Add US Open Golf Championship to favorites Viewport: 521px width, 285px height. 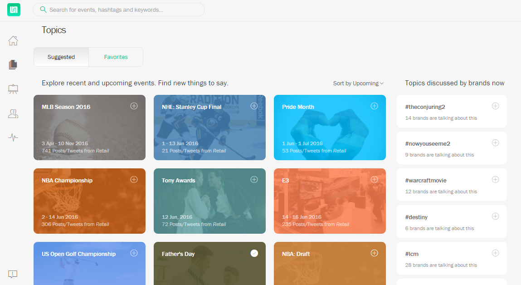coord(134,253)
